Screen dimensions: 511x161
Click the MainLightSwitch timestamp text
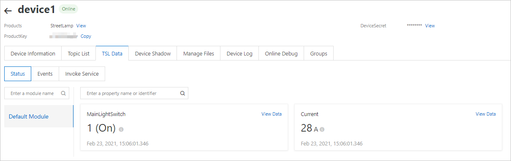pyautogui.click(x=117, y=144)
